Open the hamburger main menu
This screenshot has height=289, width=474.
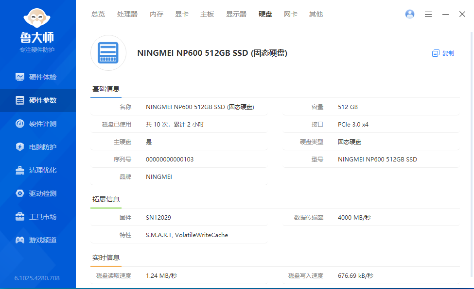click(428, 14)
